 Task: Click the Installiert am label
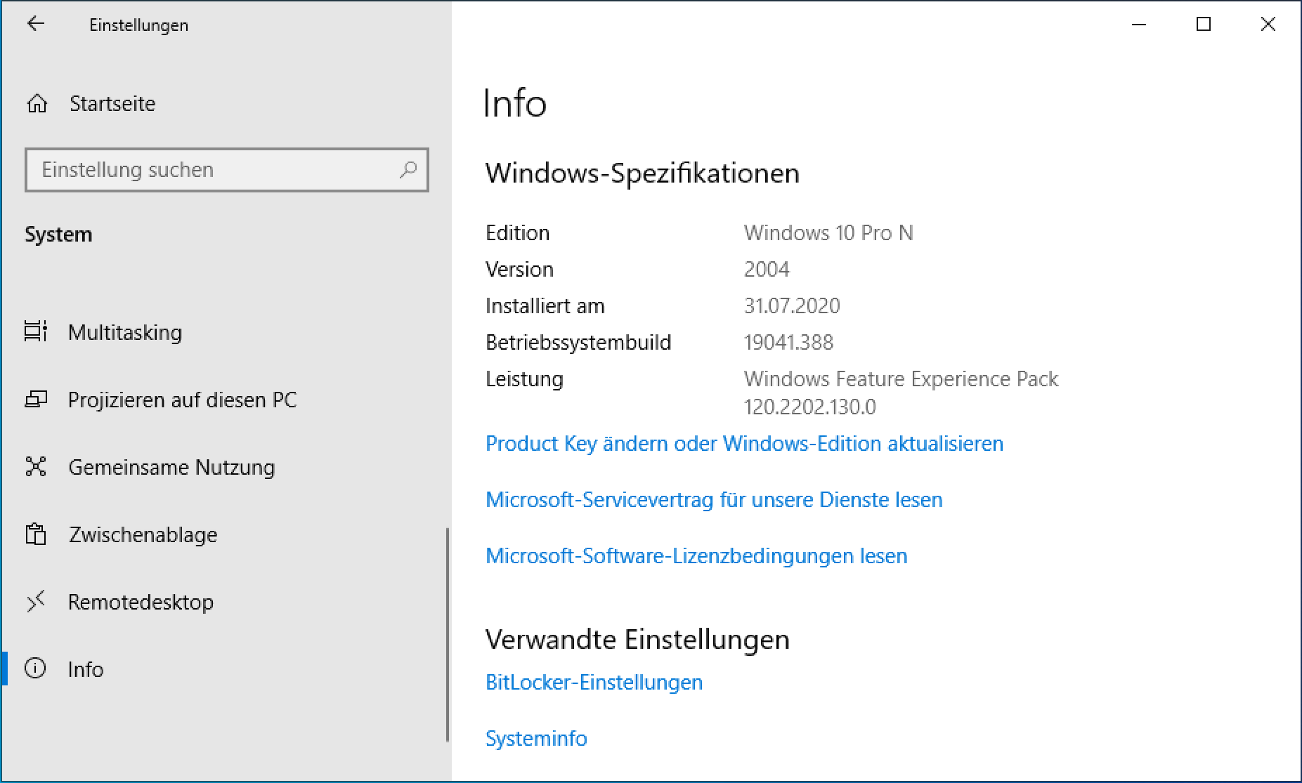545,305
